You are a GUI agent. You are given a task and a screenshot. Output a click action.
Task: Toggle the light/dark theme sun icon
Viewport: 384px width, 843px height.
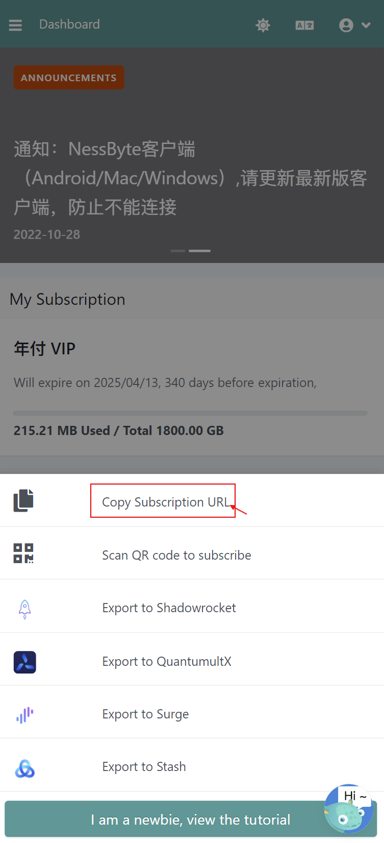pyautogui.click(x=263, y=25)
